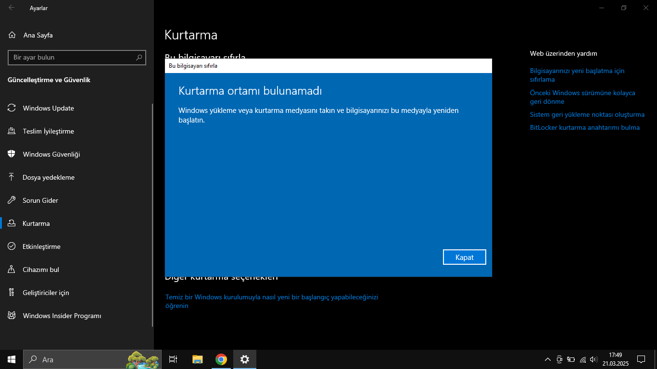Click the 'Bu bilgisayarı sıfırla' dialog title
Screen dimensions: 657x369
[193, 66]
